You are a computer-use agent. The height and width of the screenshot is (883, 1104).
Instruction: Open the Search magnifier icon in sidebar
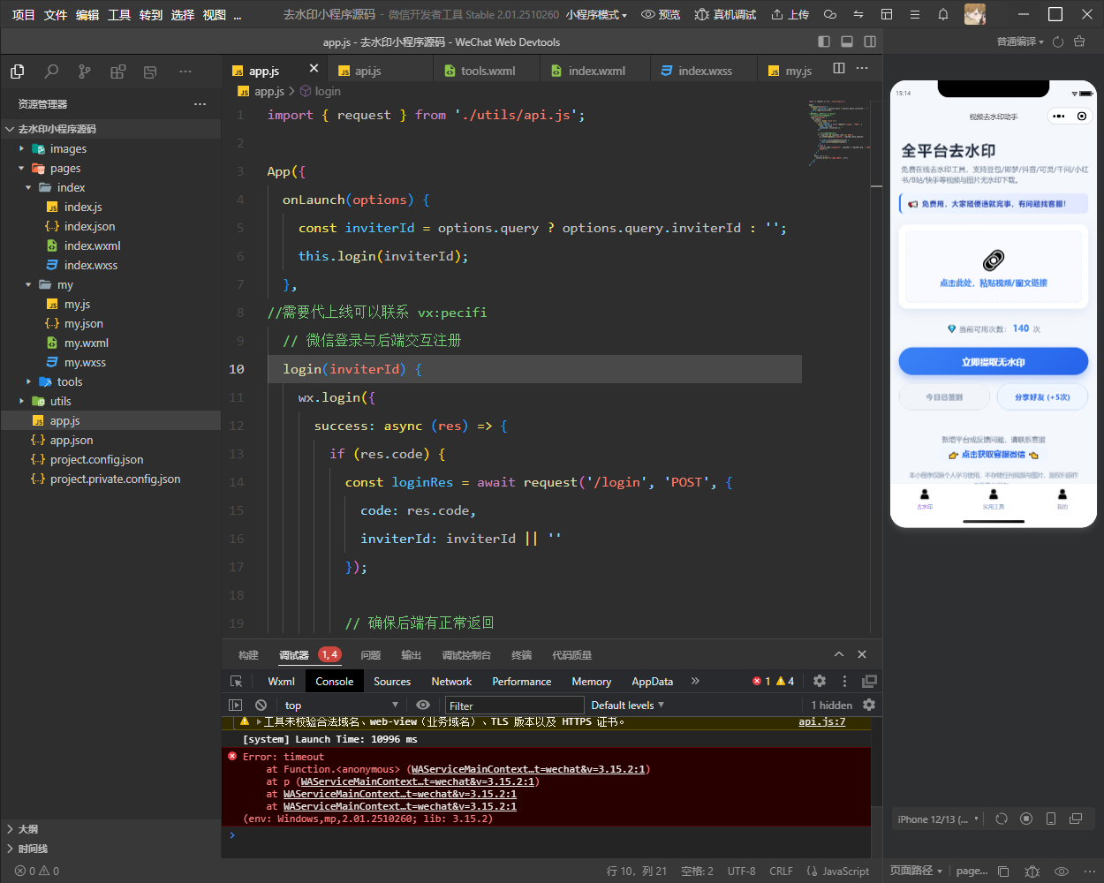pyautogui.click(x=51, y=72)
